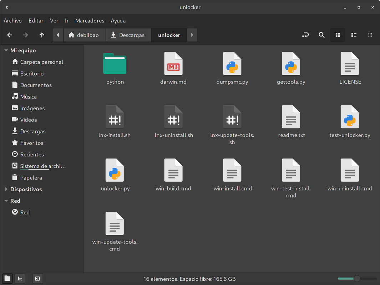Image resolution: width=380 pixels, height=285 pixels.
Task: Open the Ir menu
Action: (x=67, y=21)
